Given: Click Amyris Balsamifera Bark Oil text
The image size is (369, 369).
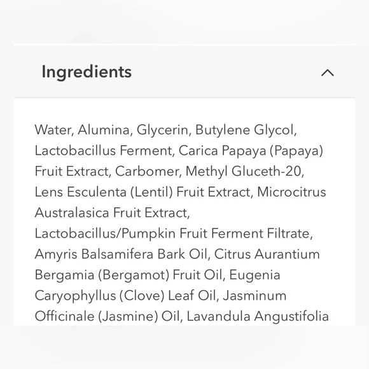Looking at the screenshot, I should tap(121, 254).
